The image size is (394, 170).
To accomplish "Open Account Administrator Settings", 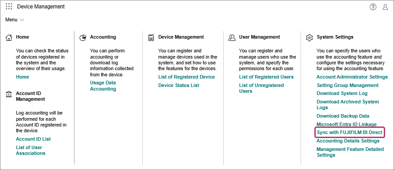I will (x=352, y=77).
